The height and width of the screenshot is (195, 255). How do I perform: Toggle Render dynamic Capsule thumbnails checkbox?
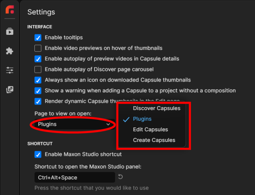click(38, 101)
